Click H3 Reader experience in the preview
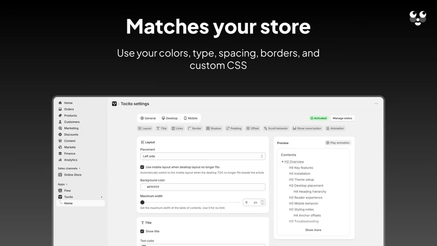 (x=305, y=197)
